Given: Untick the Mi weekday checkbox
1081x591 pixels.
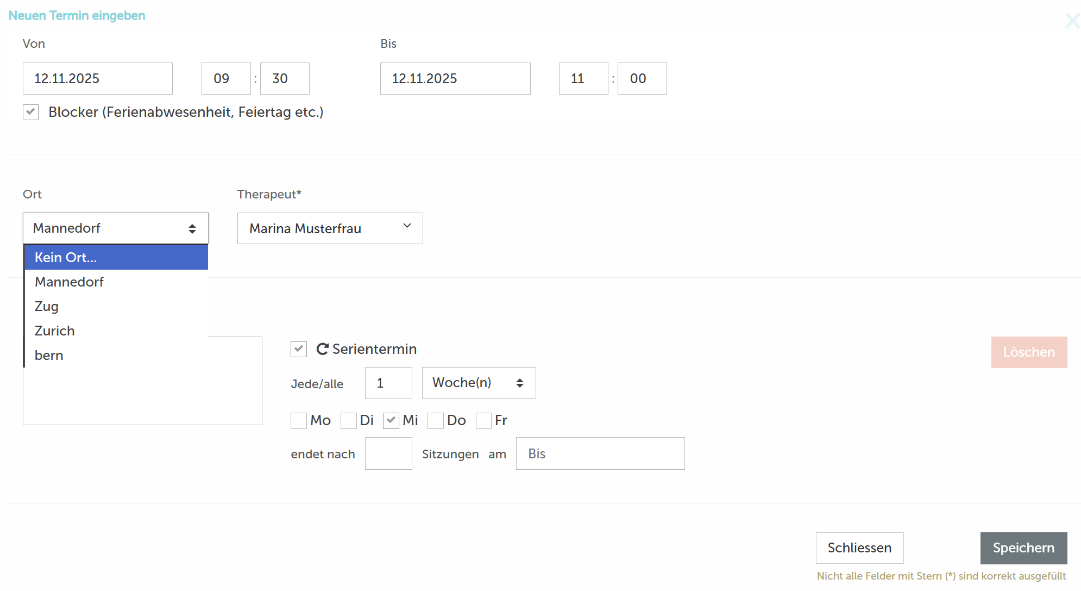Looking at the screenshot, I should click(x=391, y=421).
